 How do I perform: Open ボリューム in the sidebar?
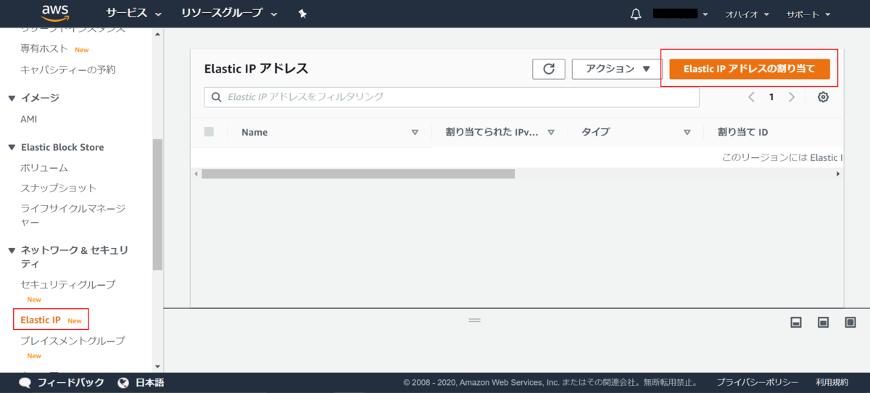click(44, 167)
